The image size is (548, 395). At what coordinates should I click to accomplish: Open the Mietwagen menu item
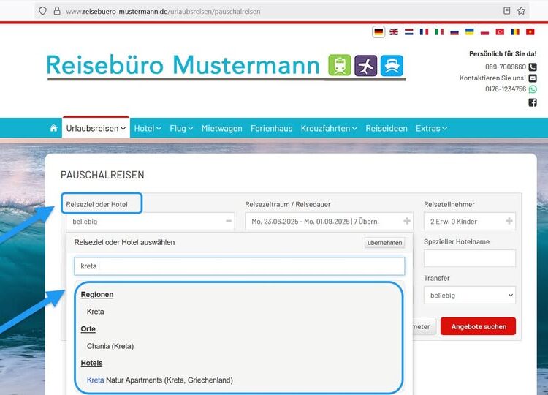pos(221,129)
